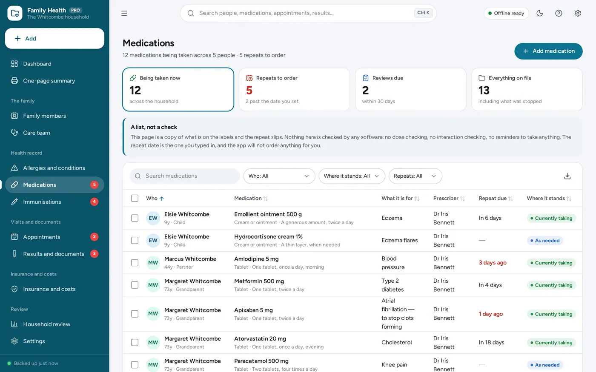Select the Reviews due card
The height and width of the screenshot is (372, 596).
[x=410, y=89]
